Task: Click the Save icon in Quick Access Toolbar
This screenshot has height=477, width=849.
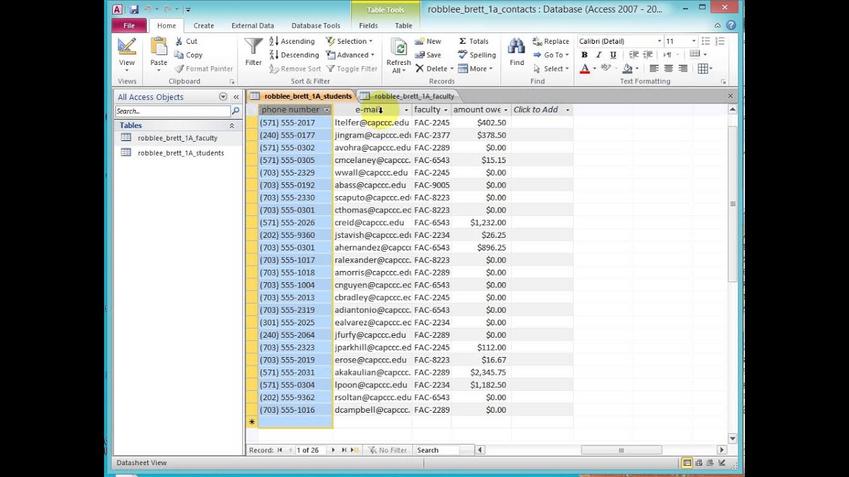Action: tap(135, 9)
